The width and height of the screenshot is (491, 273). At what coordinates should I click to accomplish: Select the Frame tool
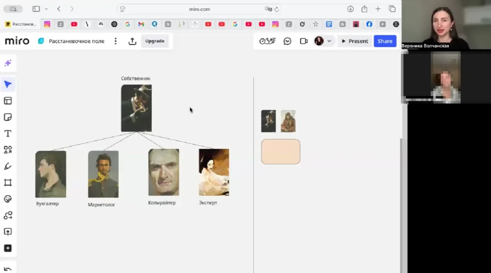point(8,182)
